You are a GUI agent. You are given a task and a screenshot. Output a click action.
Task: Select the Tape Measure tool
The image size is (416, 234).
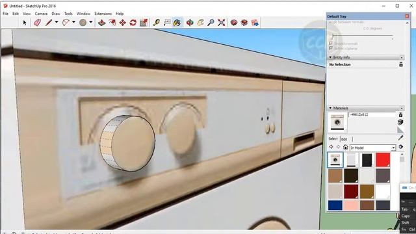click(x=157, y=23)
